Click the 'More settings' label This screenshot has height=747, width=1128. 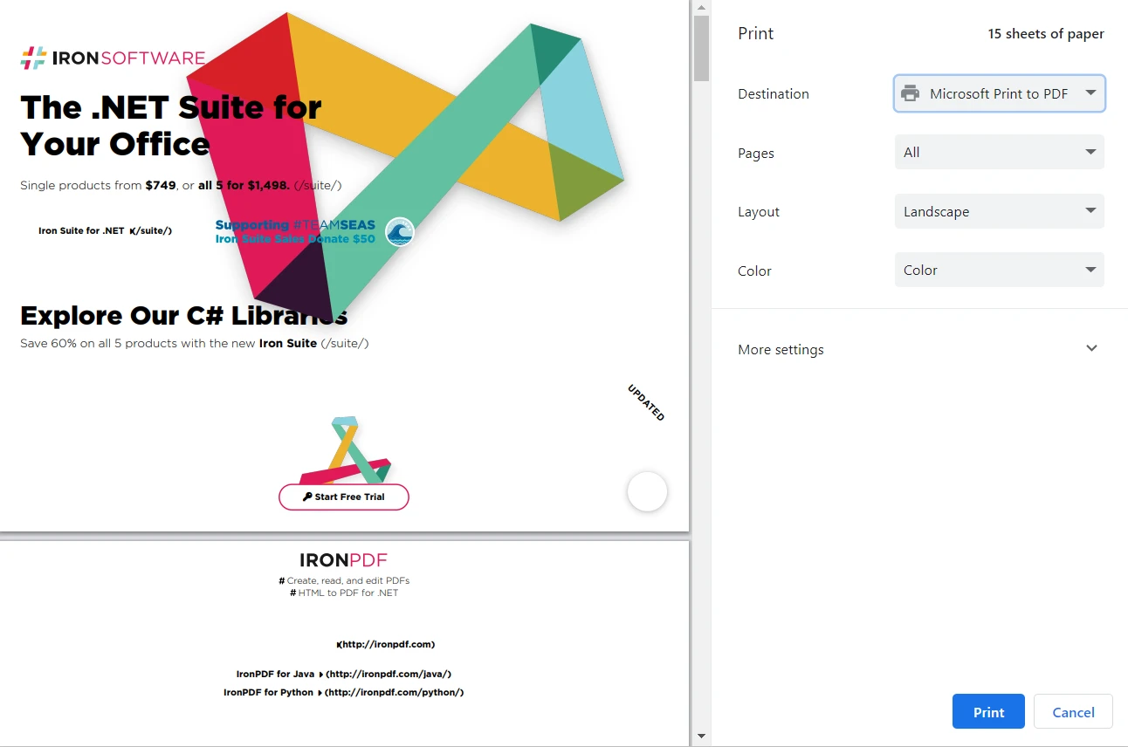click(781, 349)
